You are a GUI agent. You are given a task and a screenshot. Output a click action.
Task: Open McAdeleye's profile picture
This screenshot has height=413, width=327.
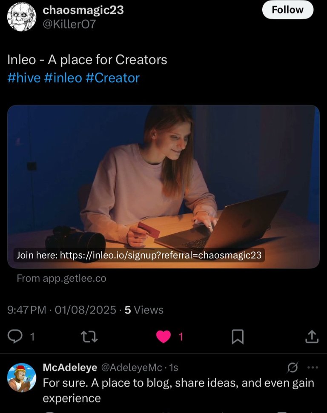22,377
